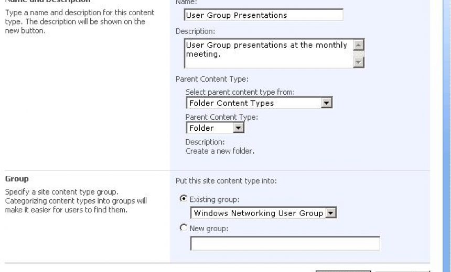This screenshot has width=451, height=272.
Task: Click the arrow beside Windows Networking User Group
Action: click(330, 213)
